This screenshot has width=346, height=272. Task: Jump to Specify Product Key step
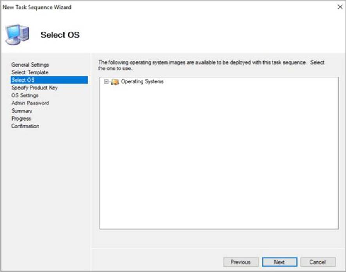pyautogui.click(x=34, y=88)
